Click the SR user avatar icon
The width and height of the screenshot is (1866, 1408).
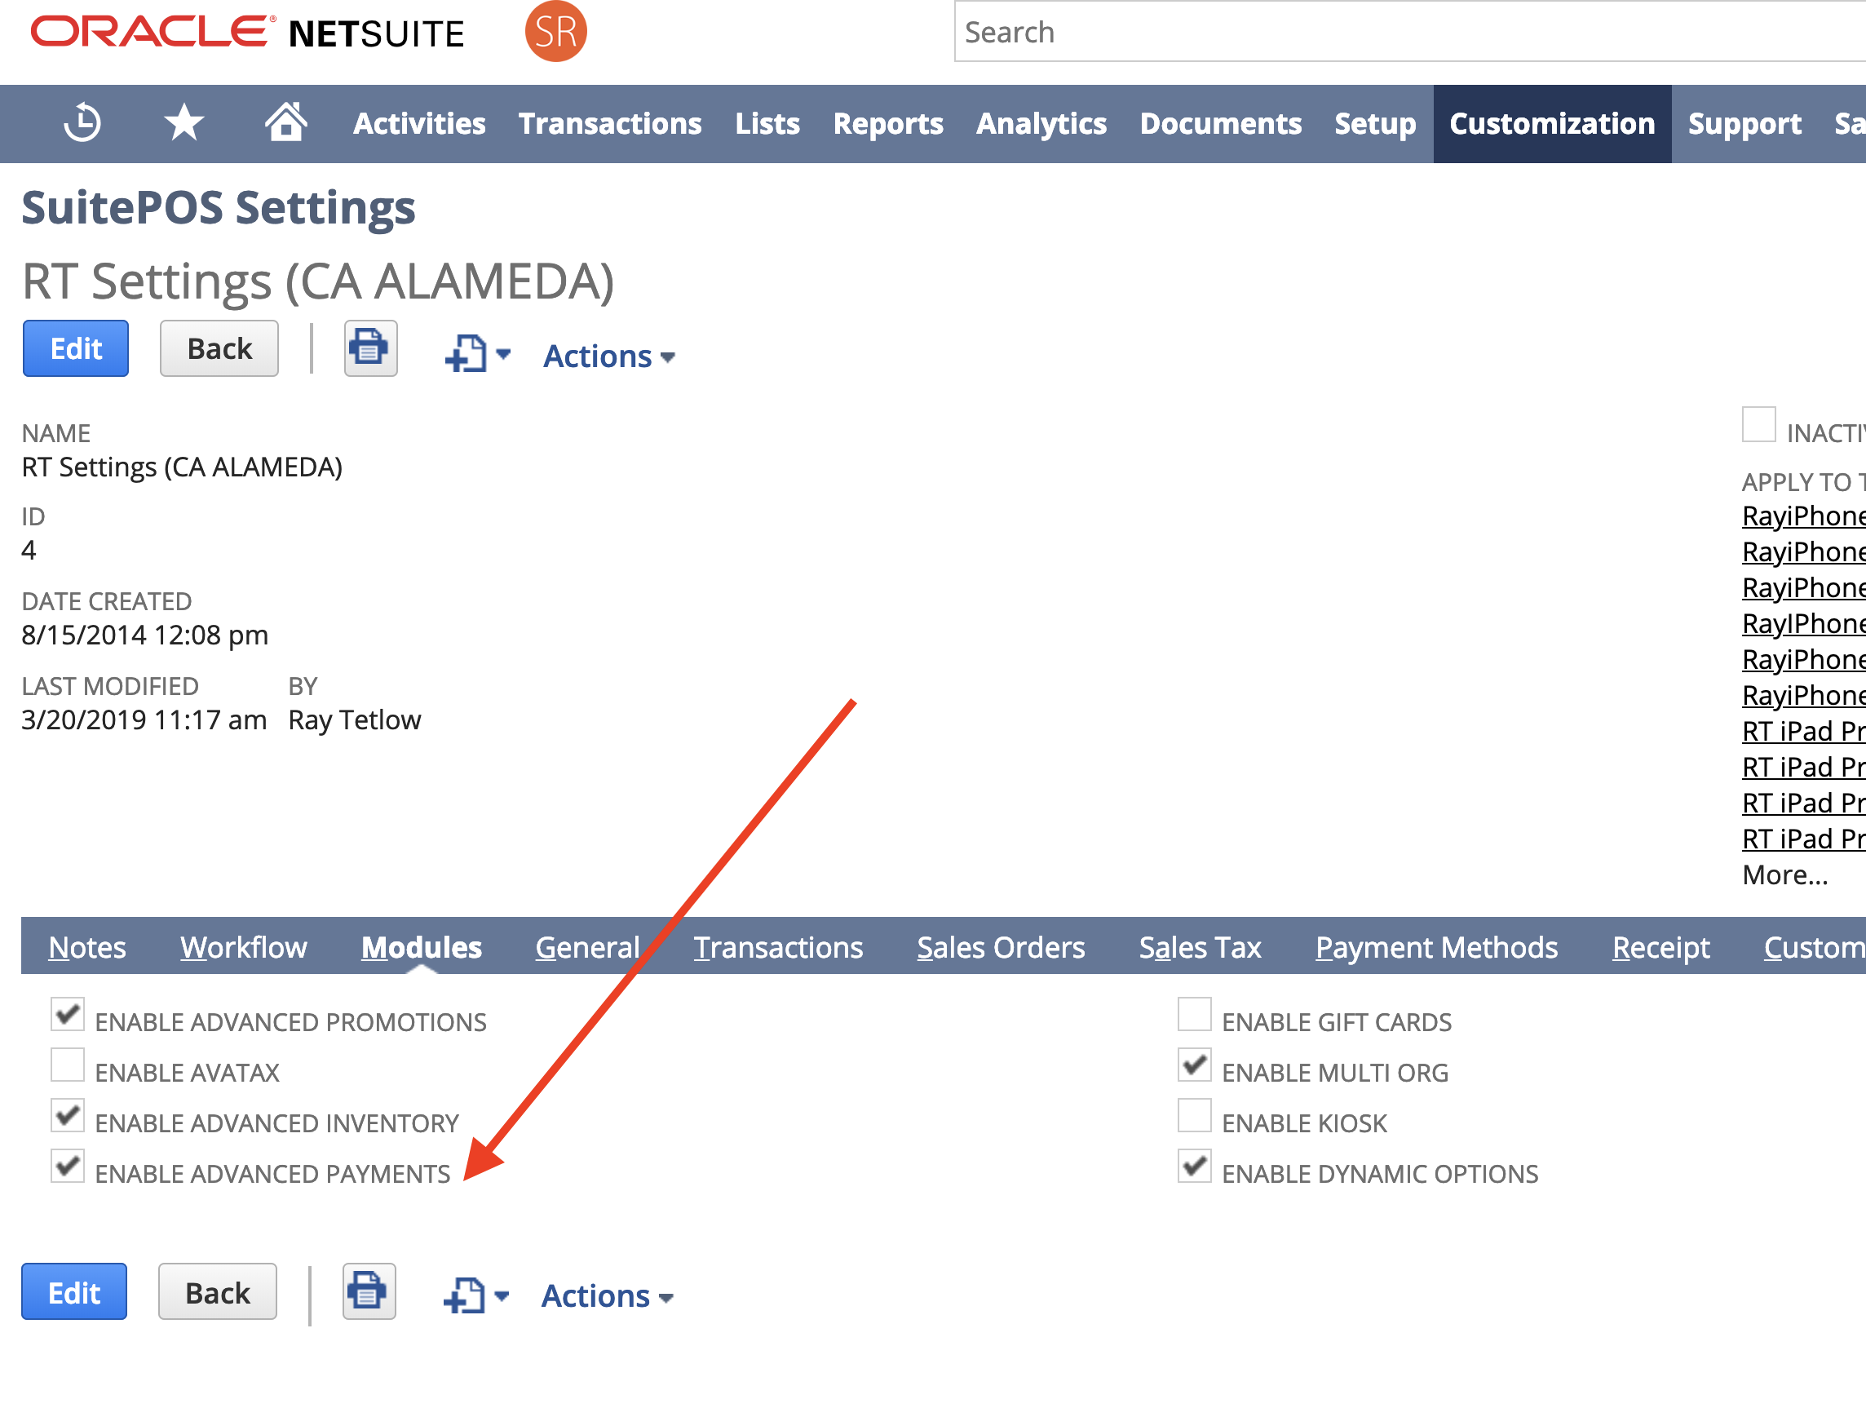pyautogui.click(x=555, y=32)
